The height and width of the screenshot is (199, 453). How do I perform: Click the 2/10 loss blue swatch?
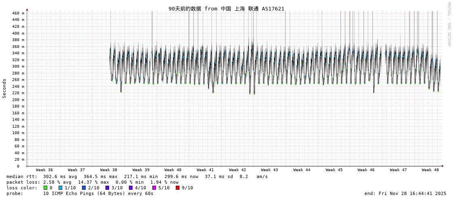(84, 188)
